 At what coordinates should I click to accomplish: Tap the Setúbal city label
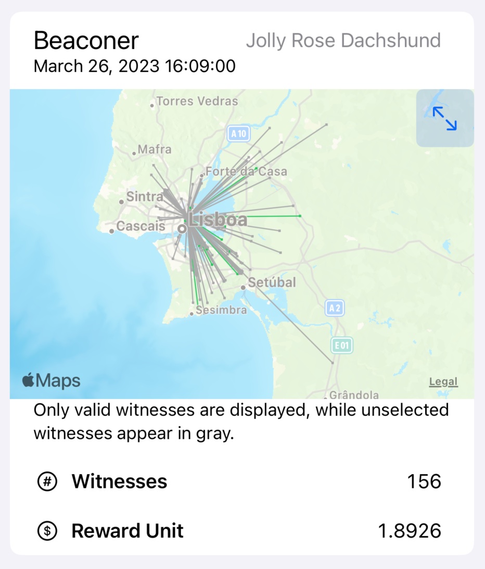tap(272, 282)
